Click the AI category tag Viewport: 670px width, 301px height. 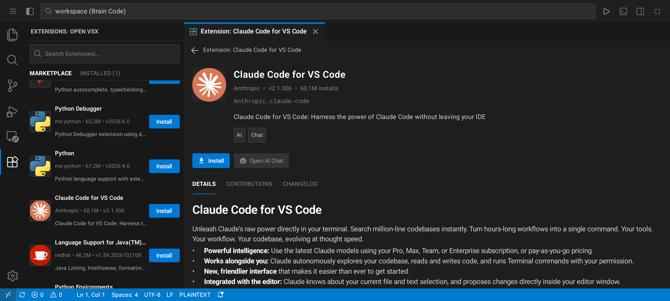(239, 135)
